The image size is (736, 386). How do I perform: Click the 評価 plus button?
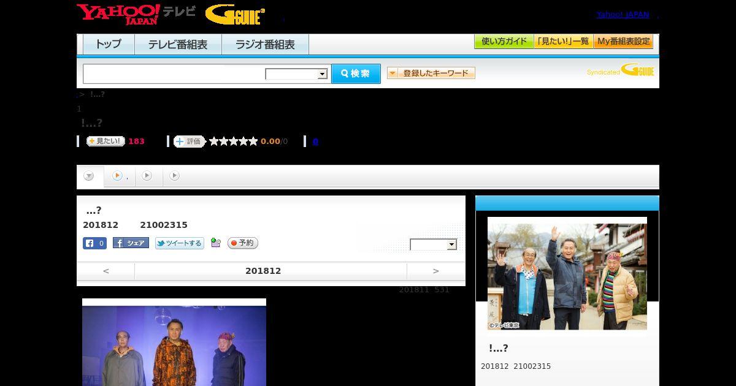coord(189,142)
